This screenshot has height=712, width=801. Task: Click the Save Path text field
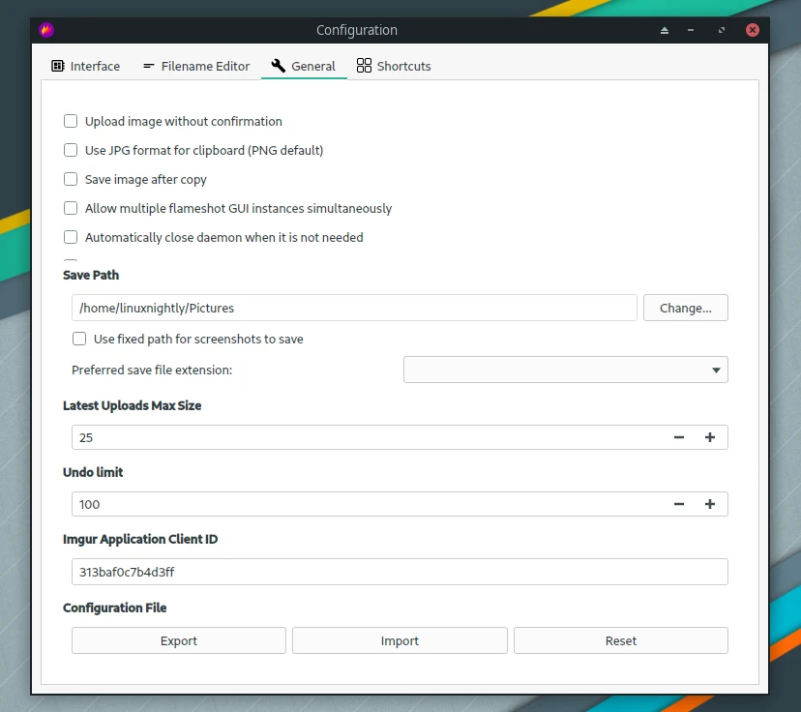point(354,308)
